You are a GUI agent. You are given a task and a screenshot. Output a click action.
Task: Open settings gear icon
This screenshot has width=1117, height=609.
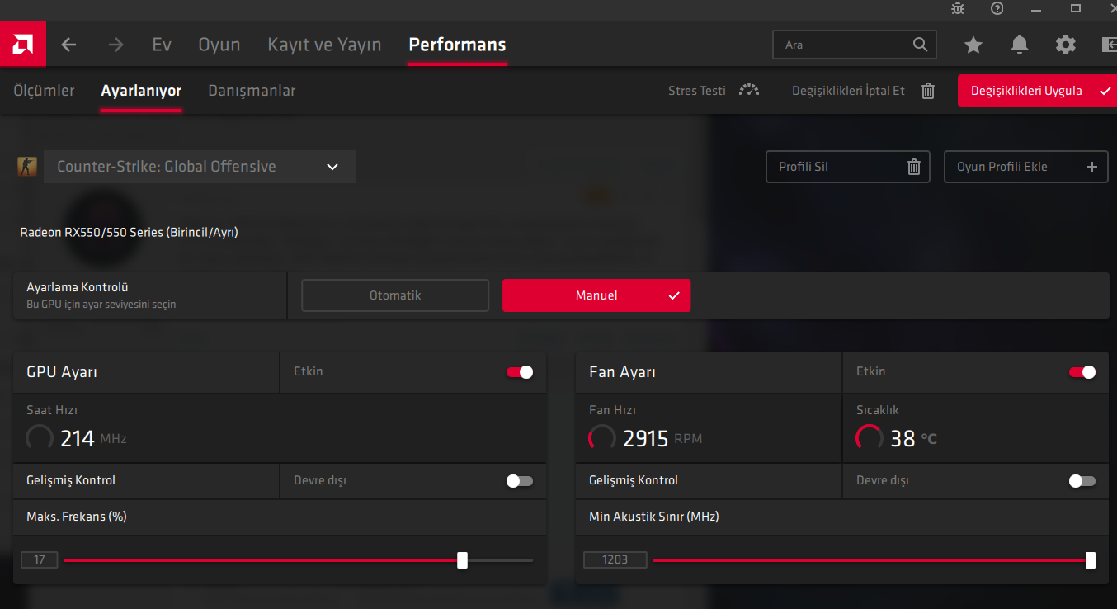1066,45
